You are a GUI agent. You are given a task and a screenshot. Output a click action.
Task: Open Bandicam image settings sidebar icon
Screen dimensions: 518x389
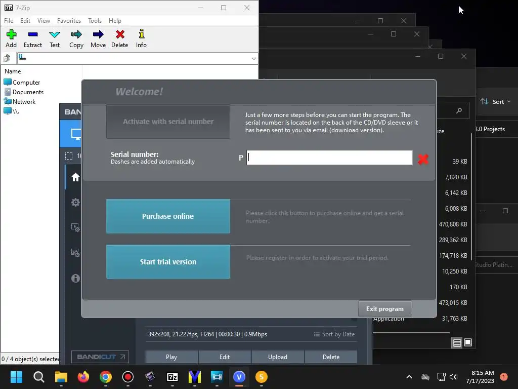(75, 253)
